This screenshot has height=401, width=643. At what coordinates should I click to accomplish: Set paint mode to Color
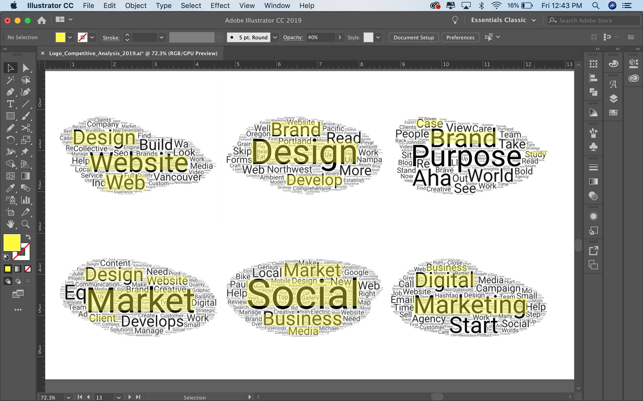click(x=8, y=269)
